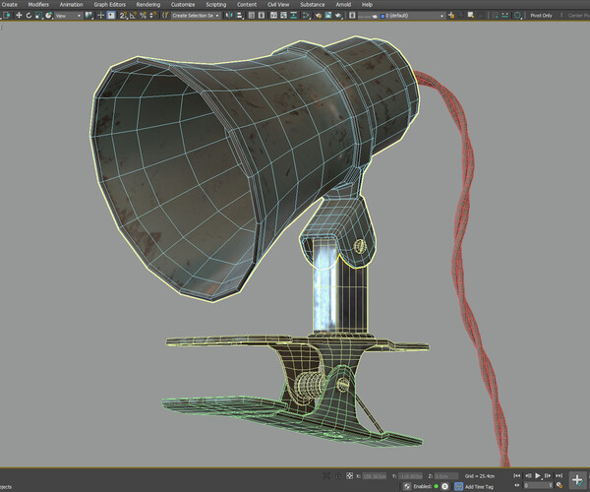Open the Time Configuration icon

pyautogui.click(x=560, y=485)
